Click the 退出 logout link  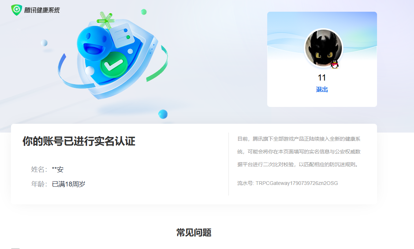(322, 89)
